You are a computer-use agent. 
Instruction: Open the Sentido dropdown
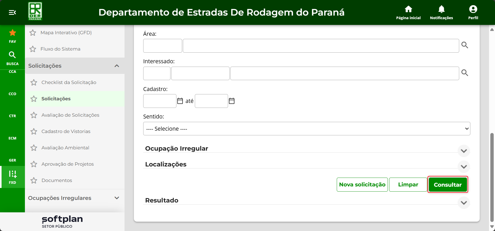(306, 129)
